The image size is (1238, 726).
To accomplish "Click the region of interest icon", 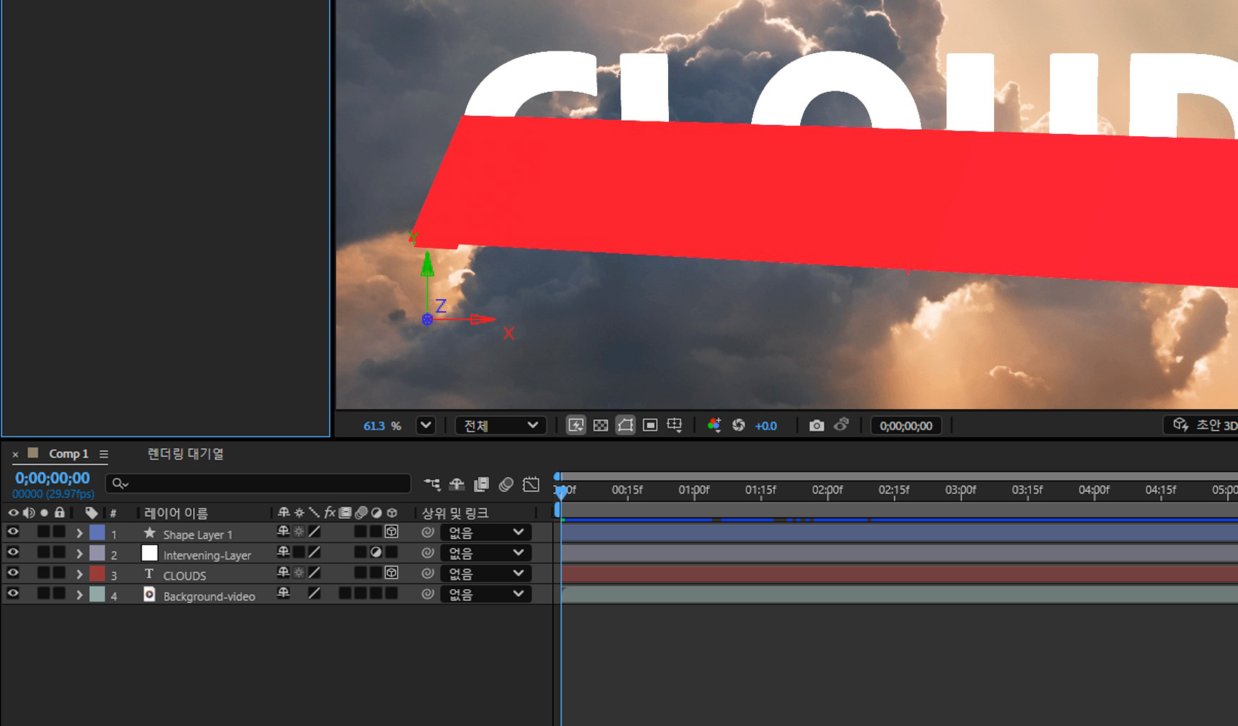I will pyautogui.click(x=650, y=425).
